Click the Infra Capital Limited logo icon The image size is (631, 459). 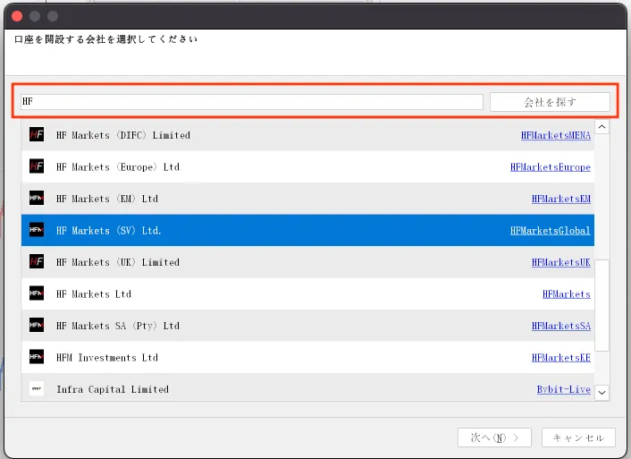click(37, 389)
